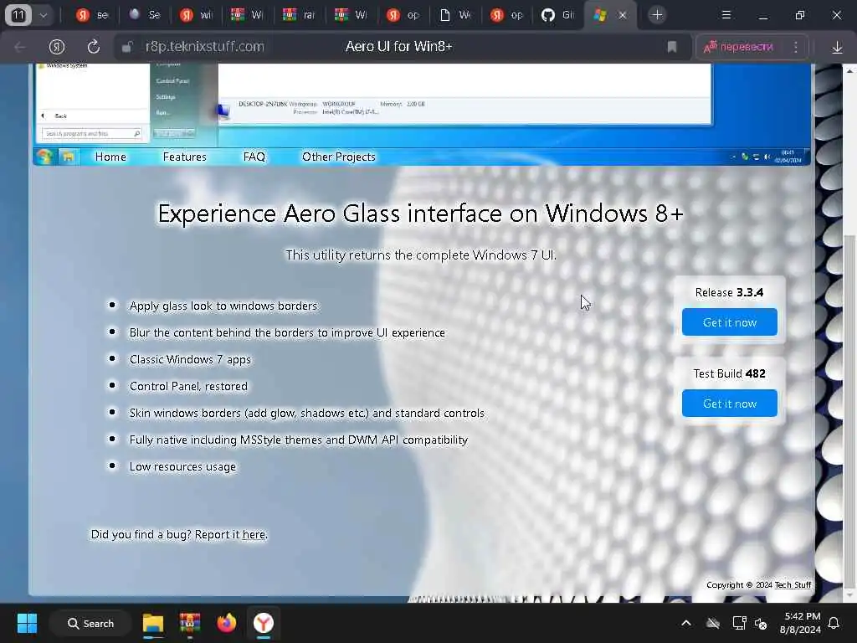Close the active Aero UI tab
This screenshot has height=643, width=857.
pyautogui.click(x=622, y=15)
